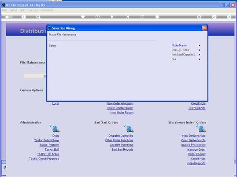This screenshot has height=177, width=237.
Task: Click the truck icon under Warehouse Indent Orders
Action: (x=201, y=129)
